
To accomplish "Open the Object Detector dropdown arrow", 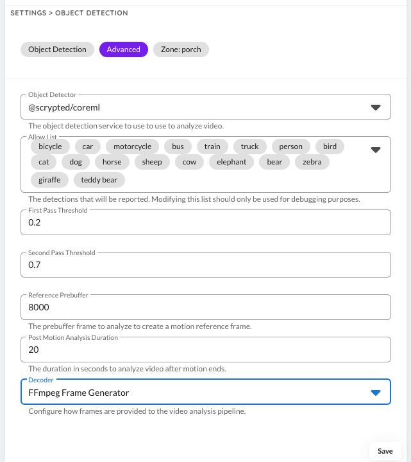I will (x=376, y=108).
